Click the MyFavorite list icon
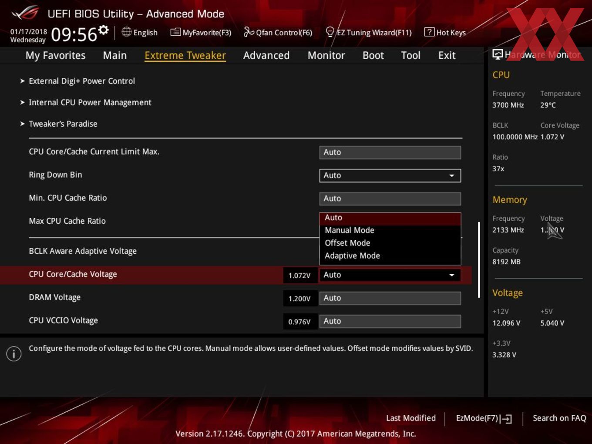Screen dimensions: 592x444 click(175, 32)
